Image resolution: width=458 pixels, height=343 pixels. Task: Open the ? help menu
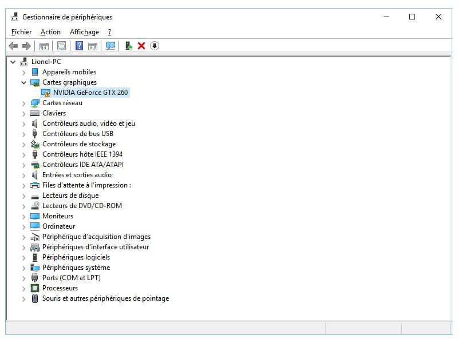[109, 32]
